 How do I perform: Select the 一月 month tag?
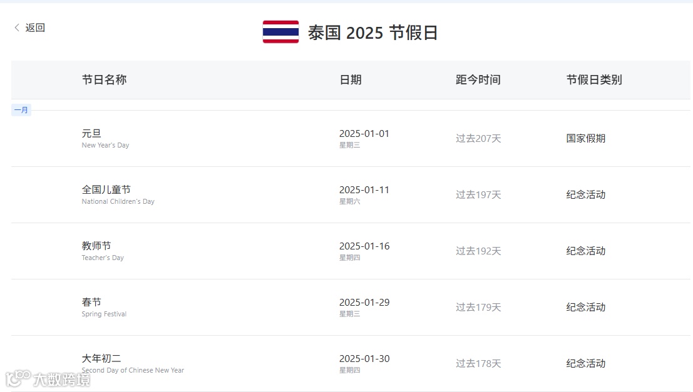pos(21,110)
